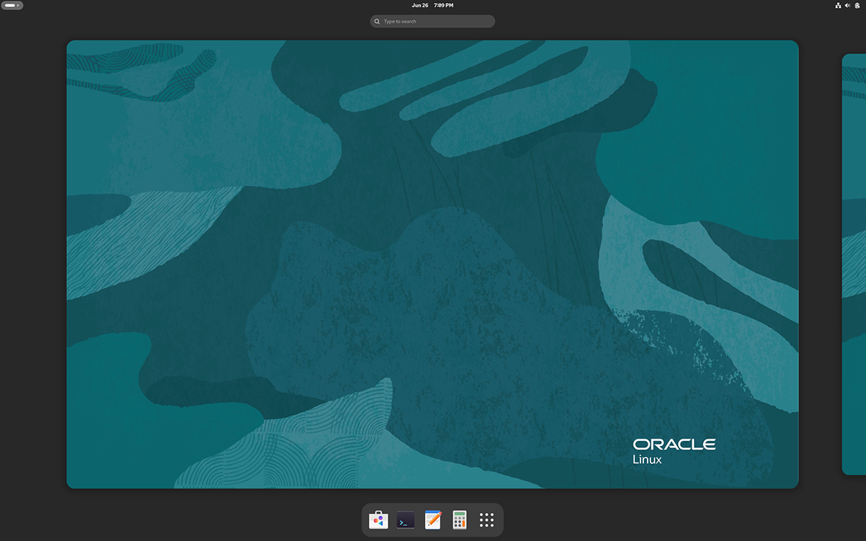Click the ORACLE logo on the wallpaper
Viewport: 866px width, 541px height.
pyautogui.click(x=674, y=444)
